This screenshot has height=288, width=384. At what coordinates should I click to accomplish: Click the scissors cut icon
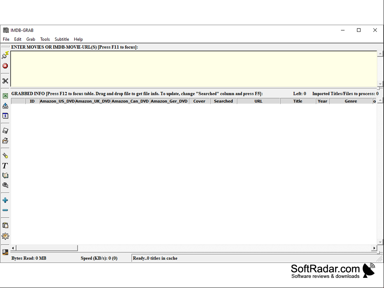point(5,81)
